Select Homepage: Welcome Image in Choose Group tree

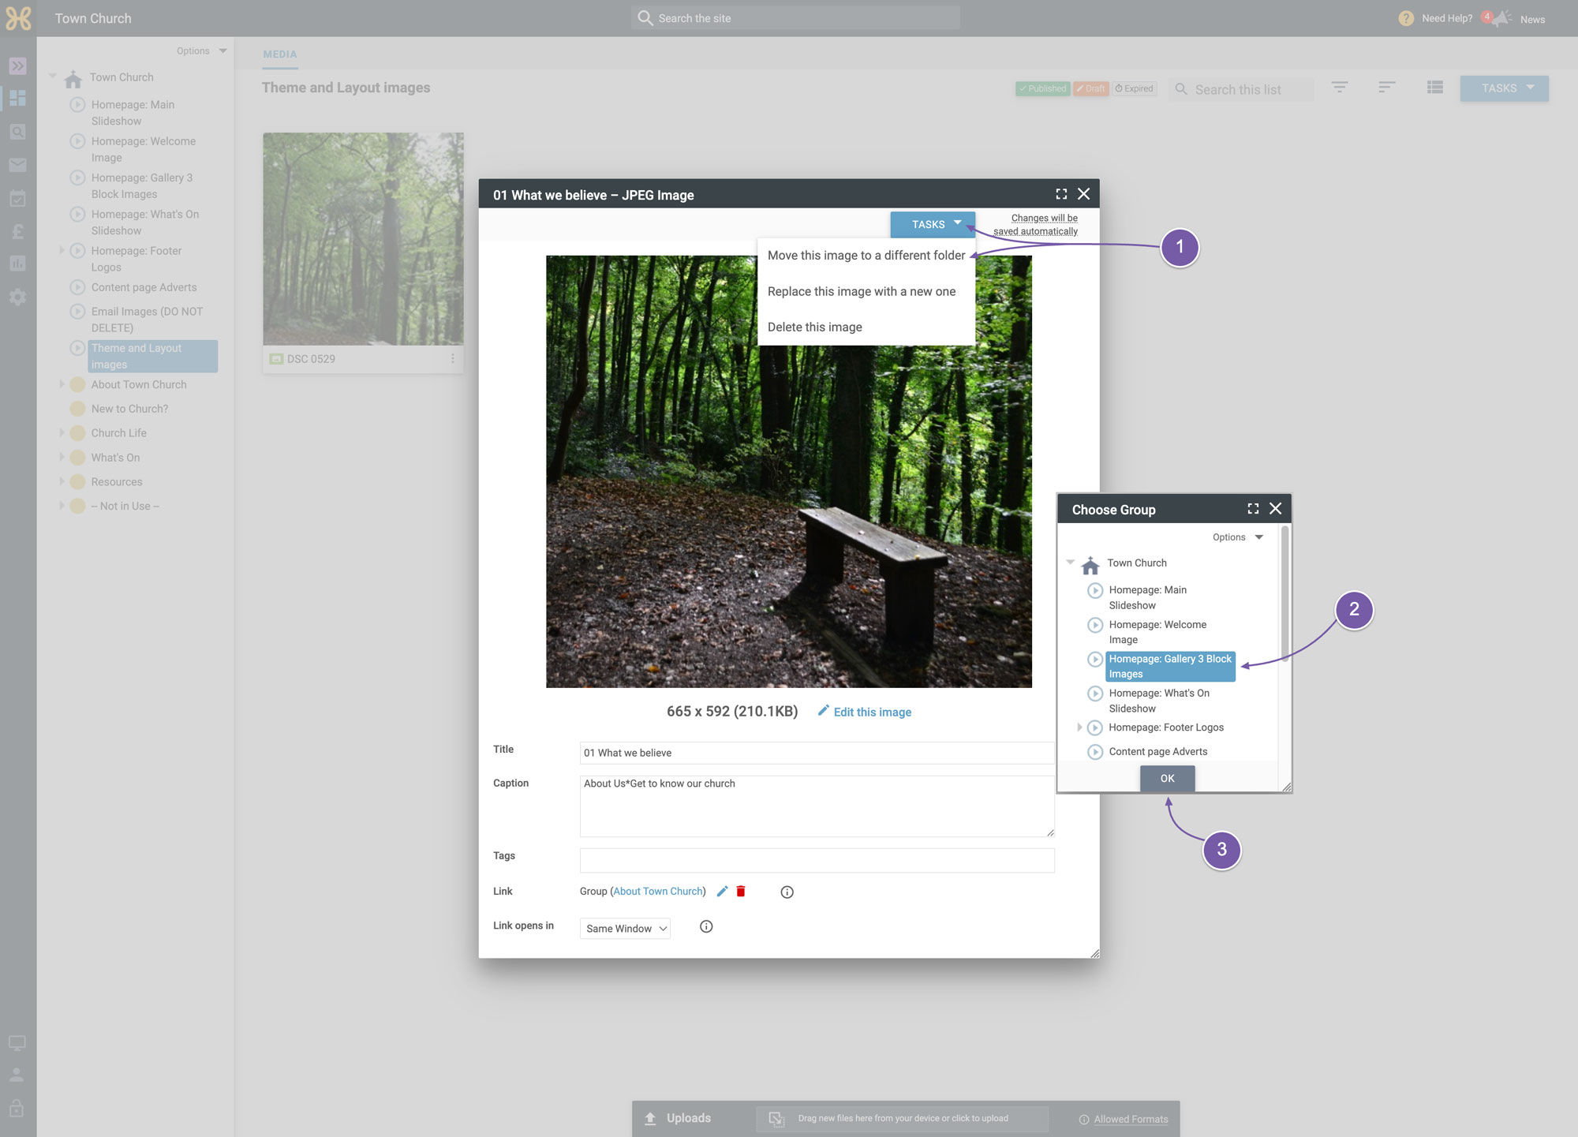(x=1157, y=632)
